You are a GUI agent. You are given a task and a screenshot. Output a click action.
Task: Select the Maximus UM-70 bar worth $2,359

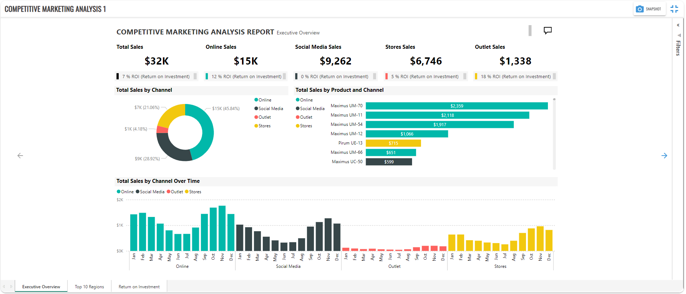point(457,106)
